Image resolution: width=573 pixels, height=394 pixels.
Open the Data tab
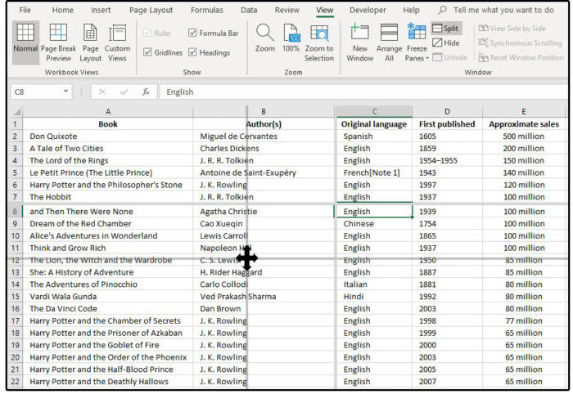tap(249, 10)
